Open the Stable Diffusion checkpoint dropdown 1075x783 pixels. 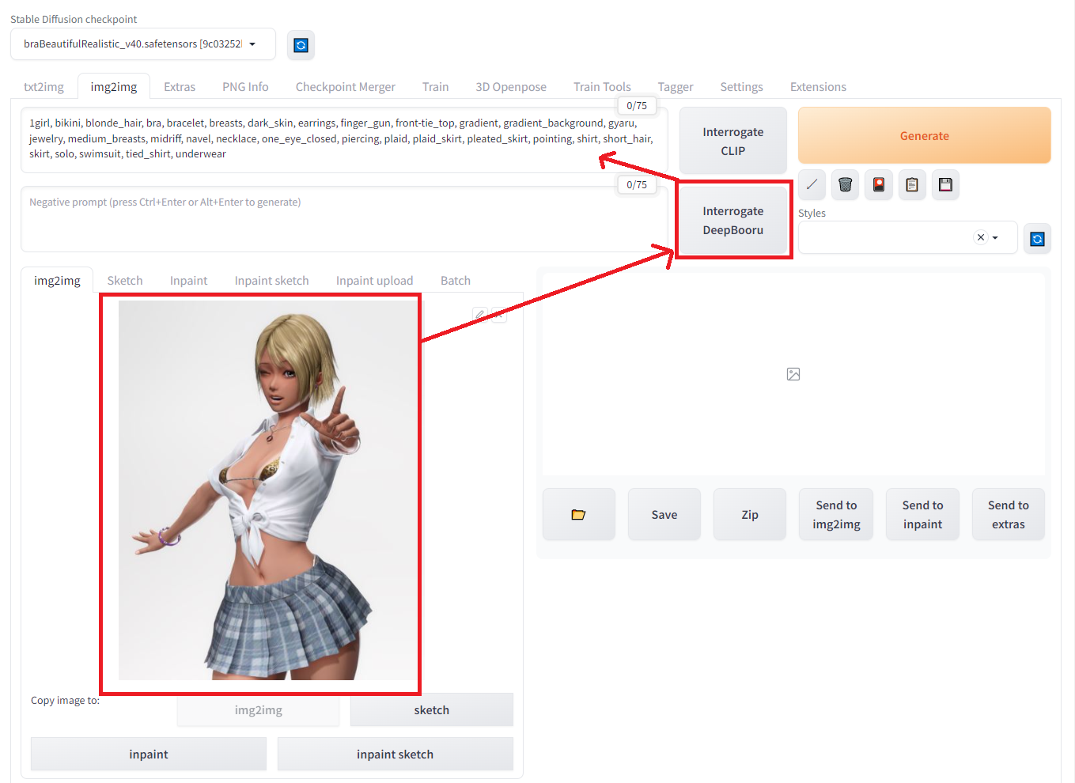point(143,44)
